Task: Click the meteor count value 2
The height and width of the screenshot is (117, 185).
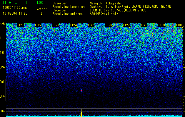Action: click(x=42, y=13)
